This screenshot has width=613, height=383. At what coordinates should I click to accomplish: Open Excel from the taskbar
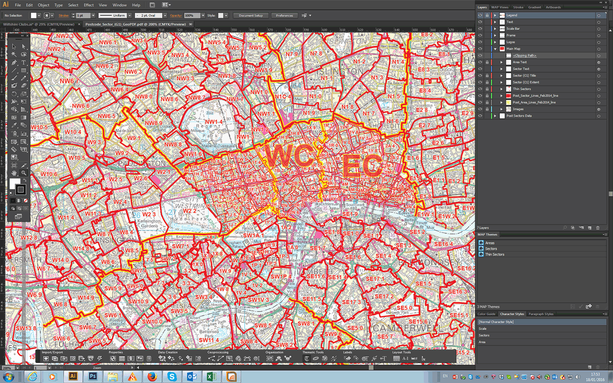pos(211,376)
